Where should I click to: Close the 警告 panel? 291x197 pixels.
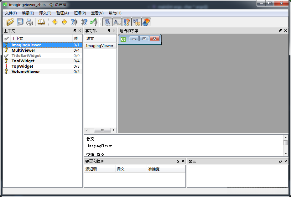point(286,161)
